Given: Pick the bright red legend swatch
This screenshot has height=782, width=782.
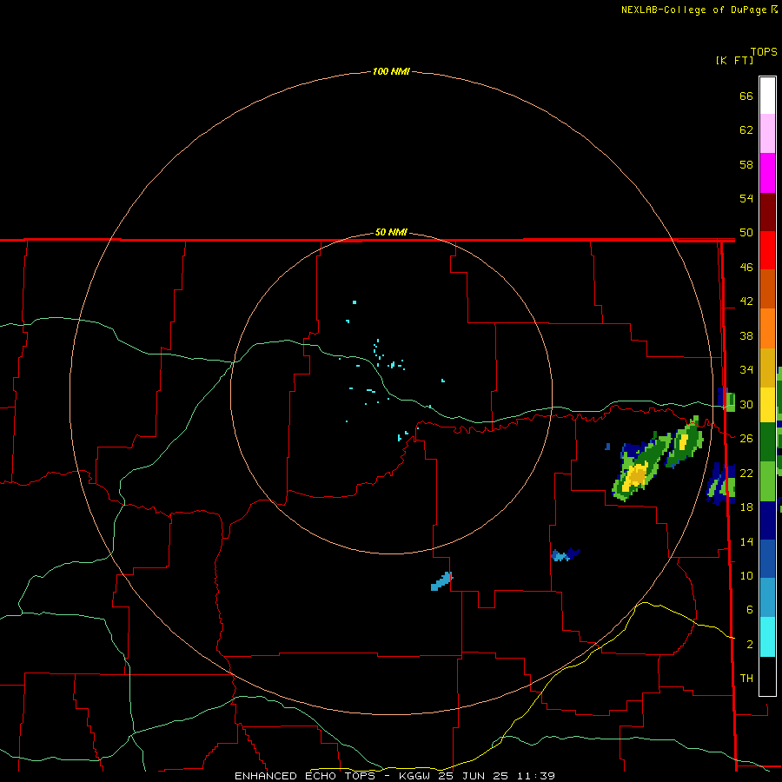Looking at the screenshot, I should click(x=767, y=250).
